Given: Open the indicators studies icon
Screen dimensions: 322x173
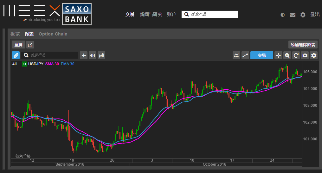Looking at the screenshot, I should (236, 55).
